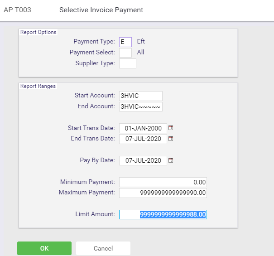Edit the Maximum Payment amount field
This screenshot has width=274, height=256.
[x=163, y=193]
